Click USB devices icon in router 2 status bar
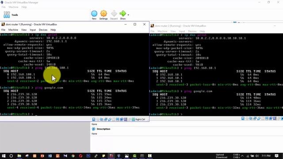 259,118
